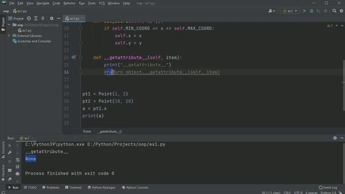The image size is (345, 194).
Task: Go to next highlighted error arrow
Action: (x=342, y=26)
